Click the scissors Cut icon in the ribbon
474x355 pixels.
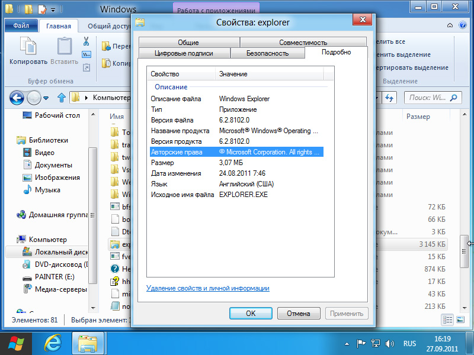(87, 41)
